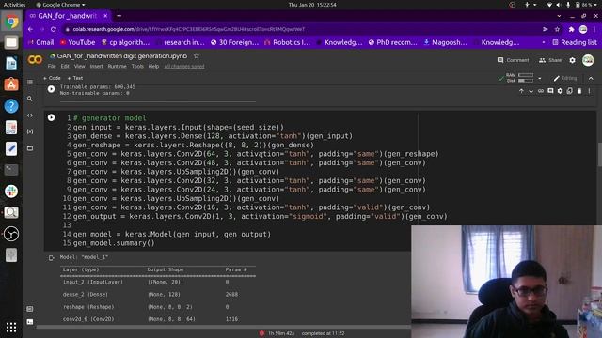Click the All changes saved link
The image size is (602, 338).
184,67
